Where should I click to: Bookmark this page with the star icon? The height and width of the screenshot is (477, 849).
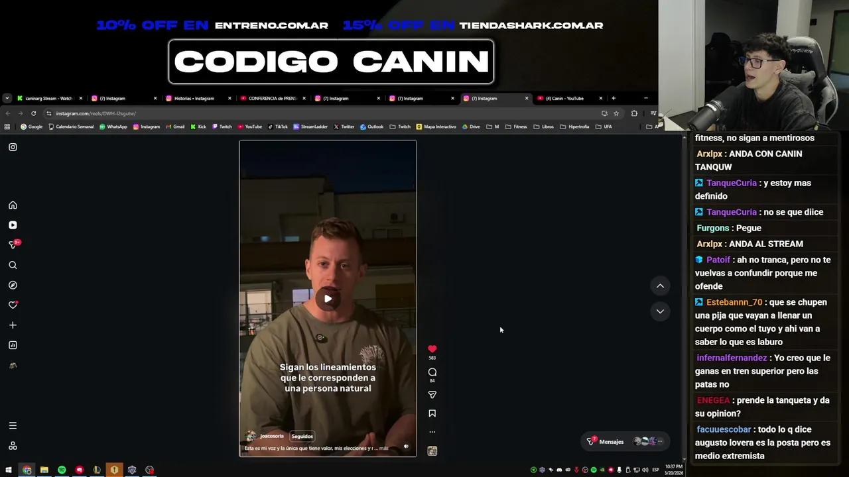[x=616, y=113]
